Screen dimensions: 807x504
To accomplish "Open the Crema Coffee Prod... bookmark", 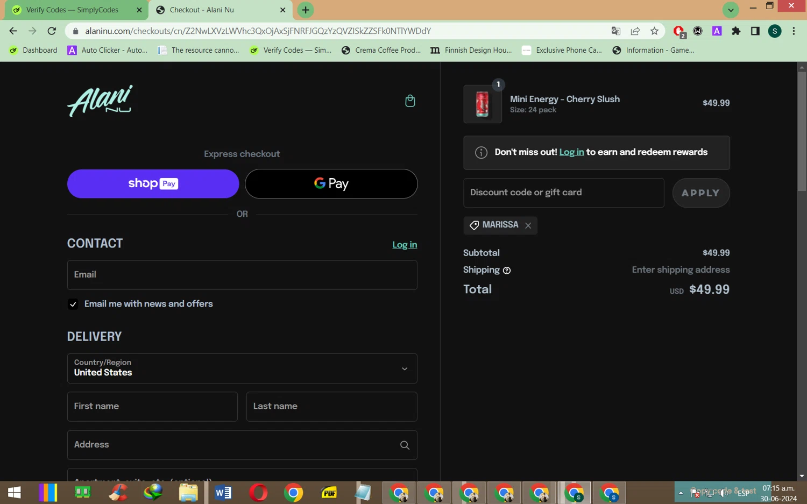I will 381,50.
